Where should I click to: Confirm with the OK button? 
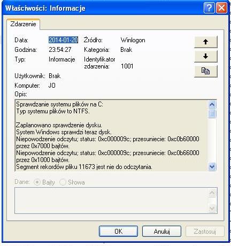tap(119, 232)
